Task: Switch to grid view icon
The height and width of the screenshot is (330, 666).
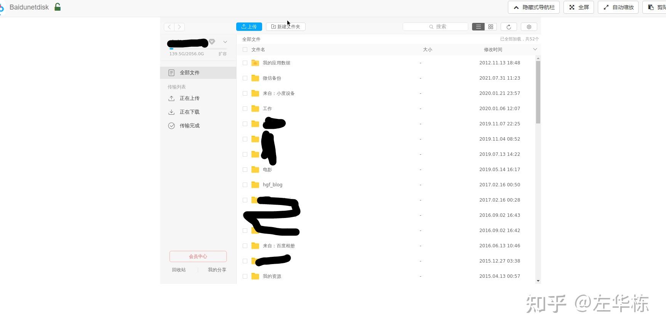Action: (491, 27)
